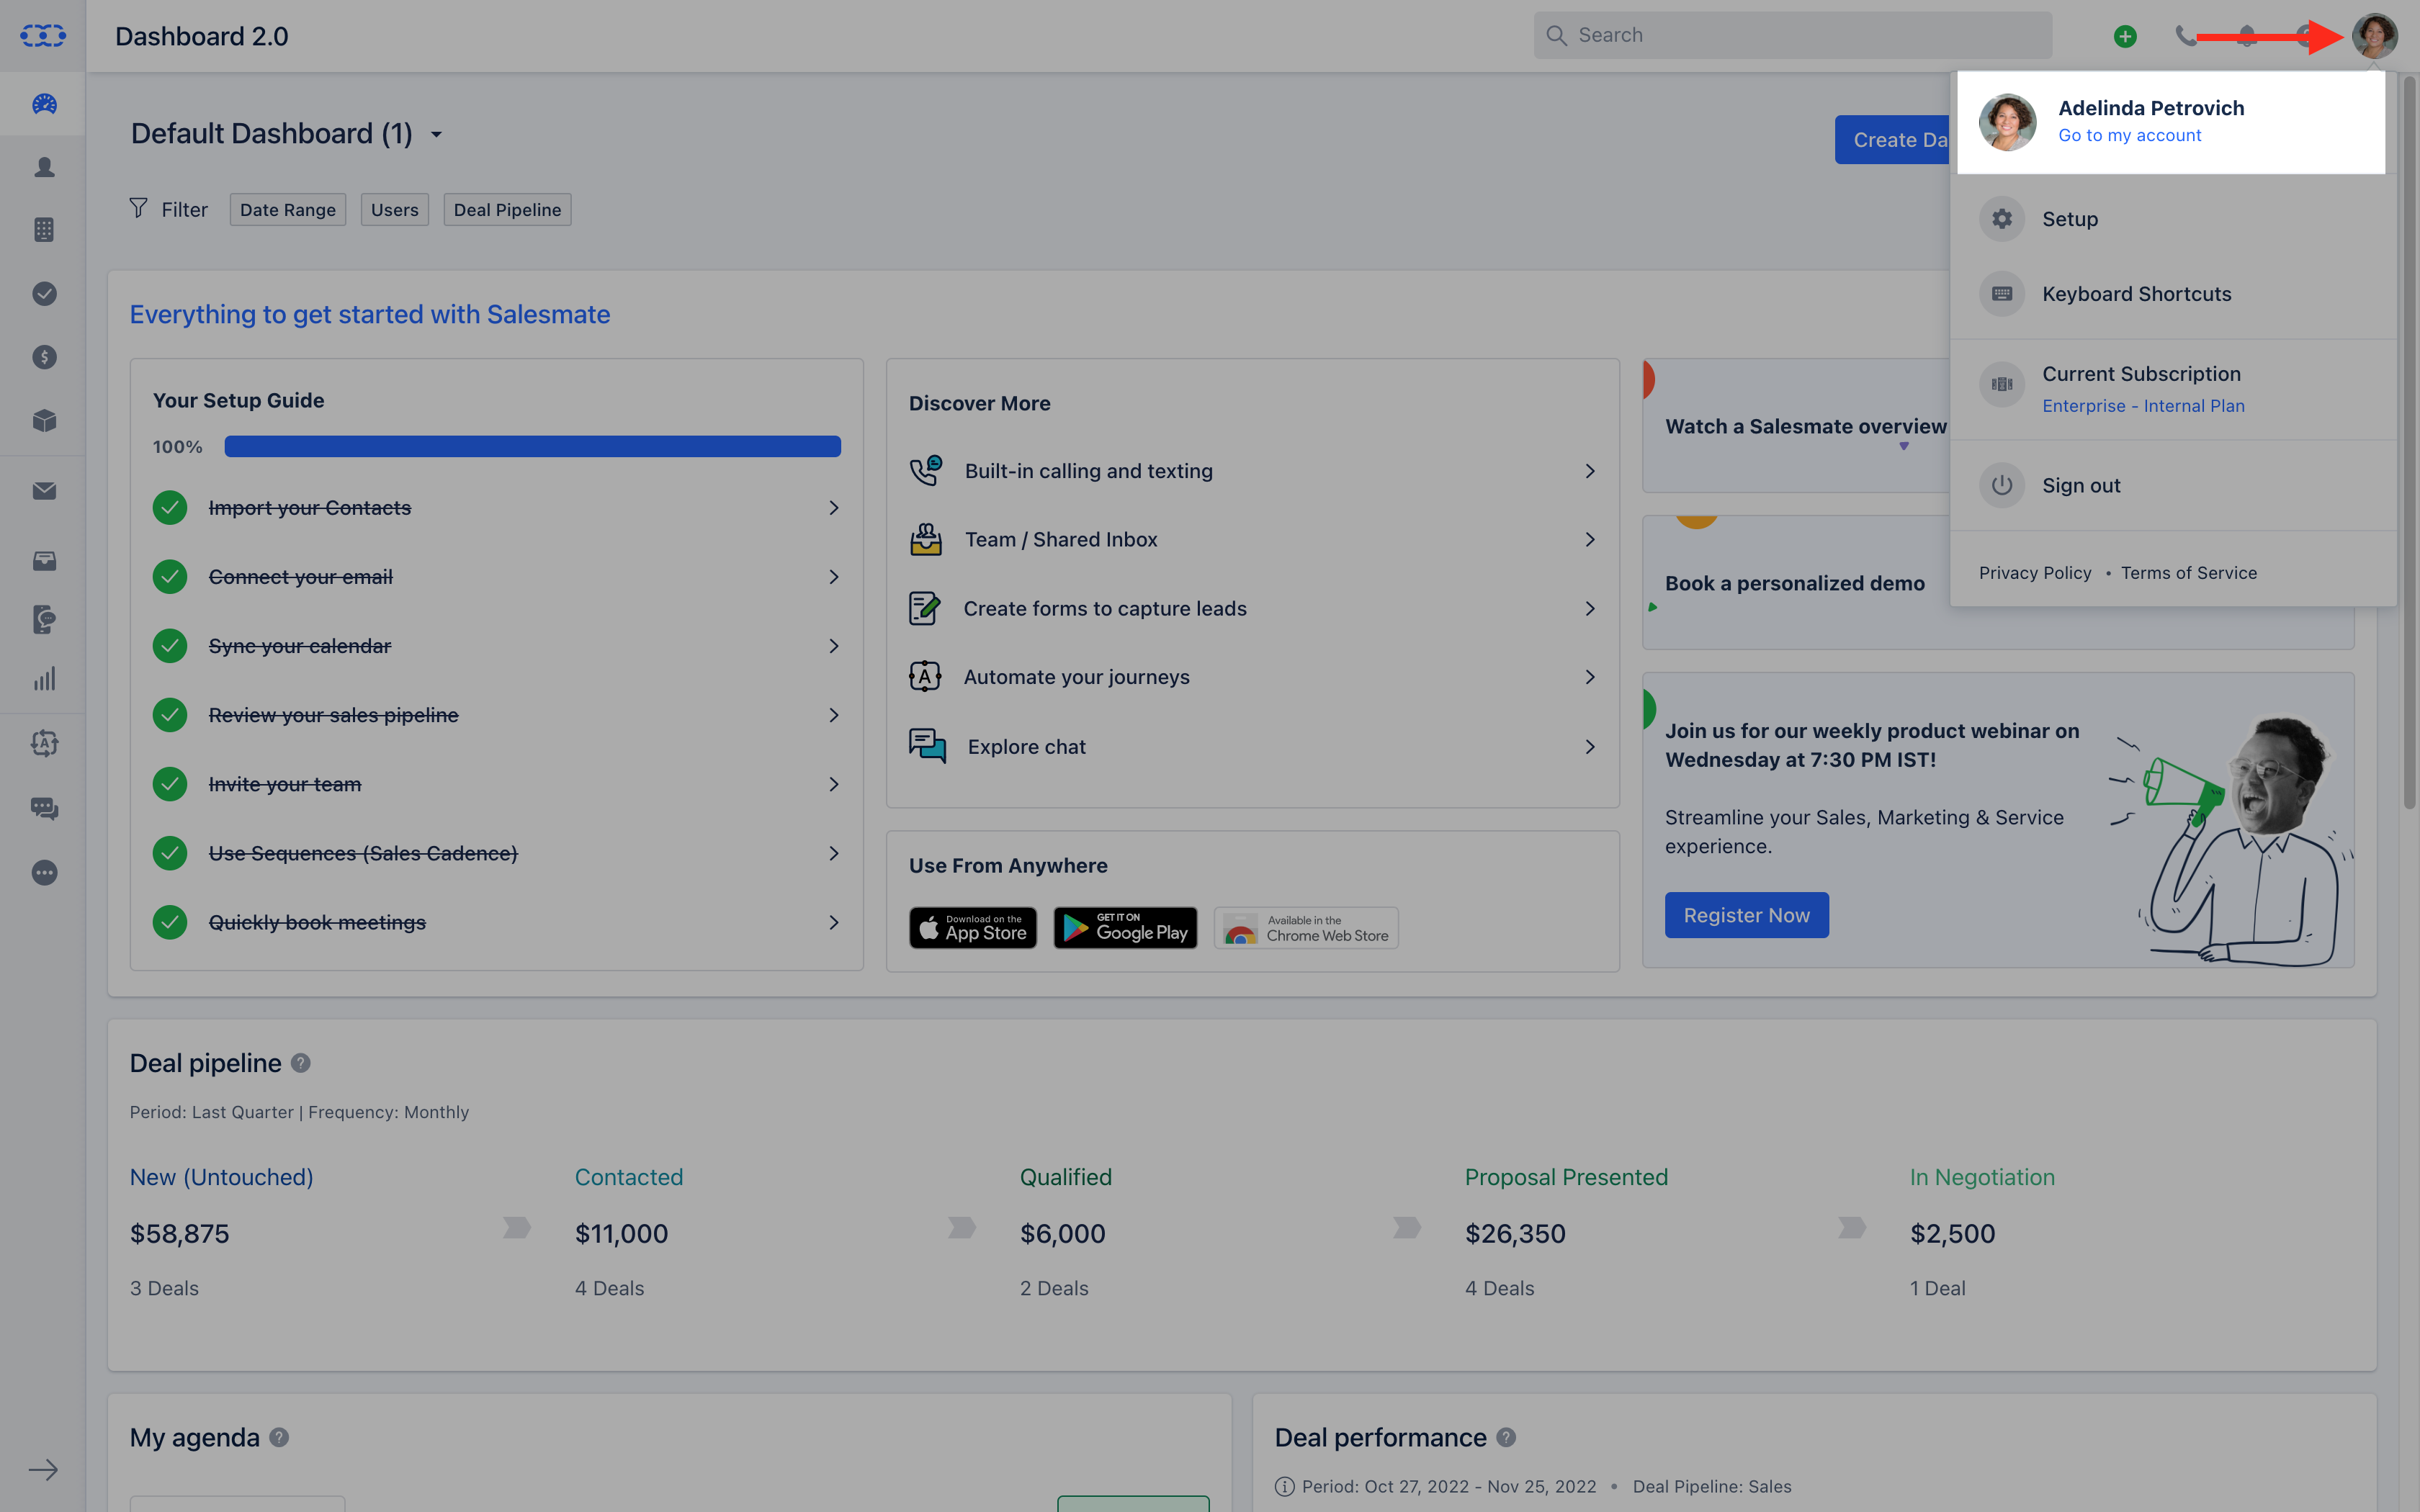Click the Register Now button
The image size is (2420, 1512).
click(1746, 915)
